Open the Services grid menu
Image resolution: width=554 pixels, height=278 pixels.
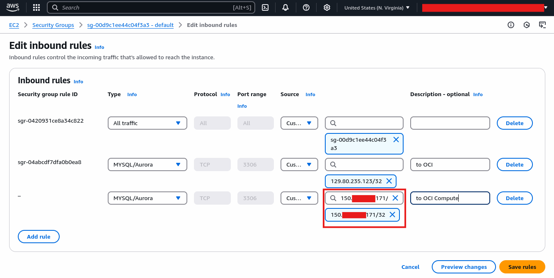[36, 7]
